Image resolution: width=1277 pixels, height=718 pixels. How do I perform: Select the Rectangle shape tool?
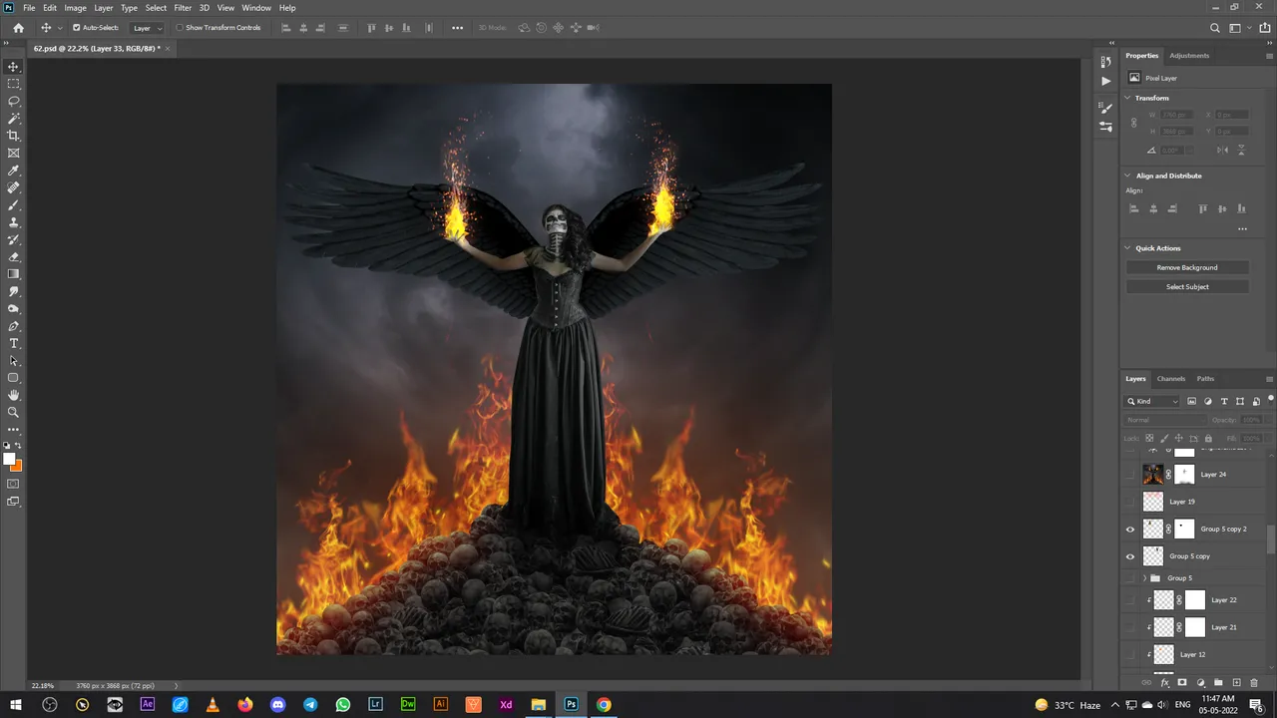(x=13, y=378)
